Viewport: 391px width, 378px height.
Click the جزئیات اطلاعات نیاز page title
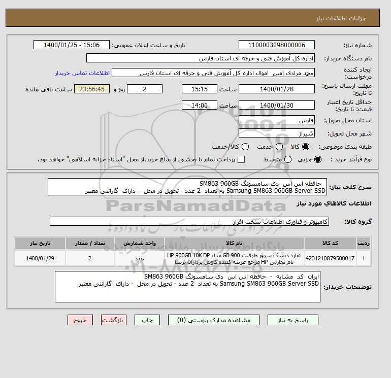pos(341,18)
